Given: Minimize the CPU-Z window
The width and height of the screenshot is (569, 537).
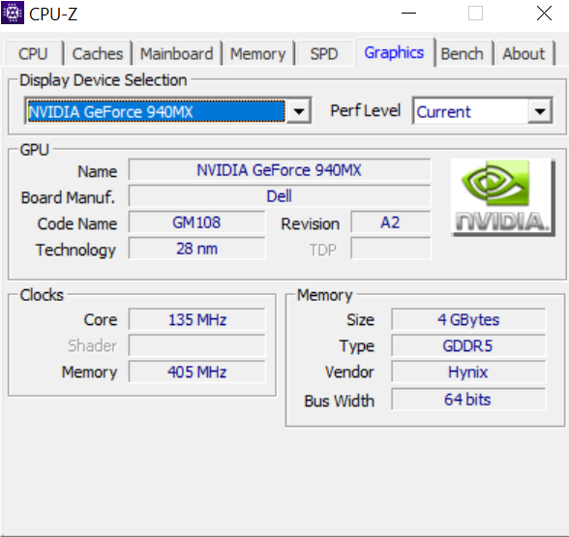Looking at the screenshot, I should point(408,14).
